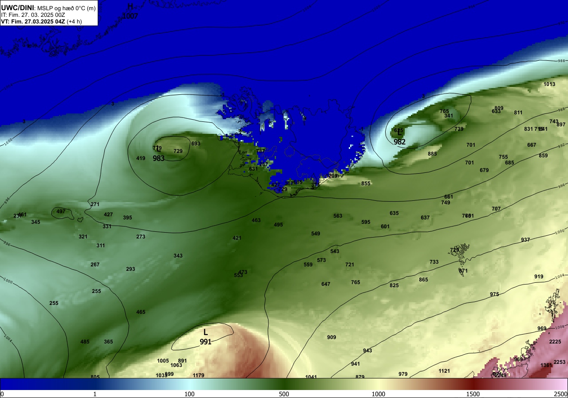This screenshot has height=398, width=568.
Task: Click the 865 height value
Action: [423, 280]
